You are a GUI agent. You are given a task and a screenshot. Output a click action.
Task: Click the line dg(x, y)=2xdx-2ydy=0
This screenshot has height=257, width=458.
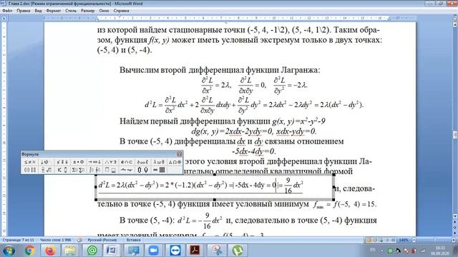[x=253, y=131]
